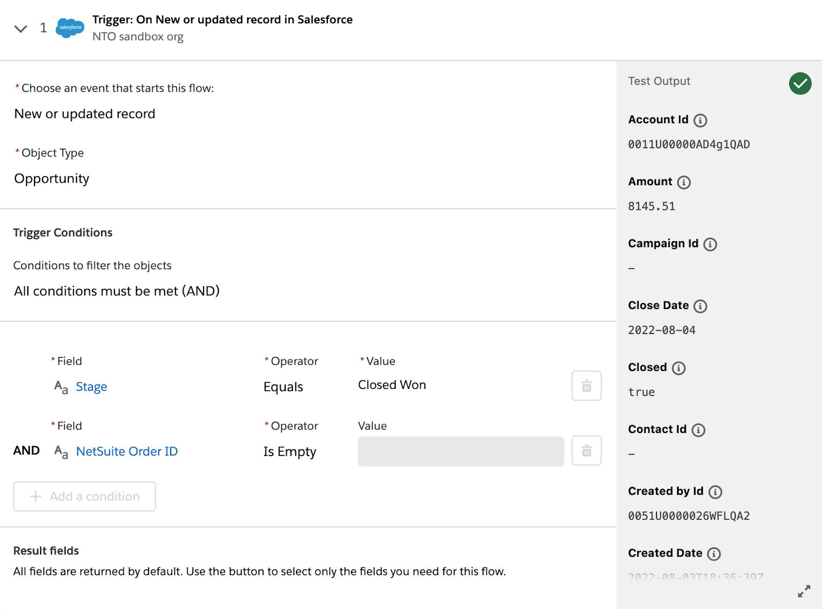Change All conditions must be met (AND)
Viewport: 822px width, 609px height.
pyautogui.click(x=117, y=291)
